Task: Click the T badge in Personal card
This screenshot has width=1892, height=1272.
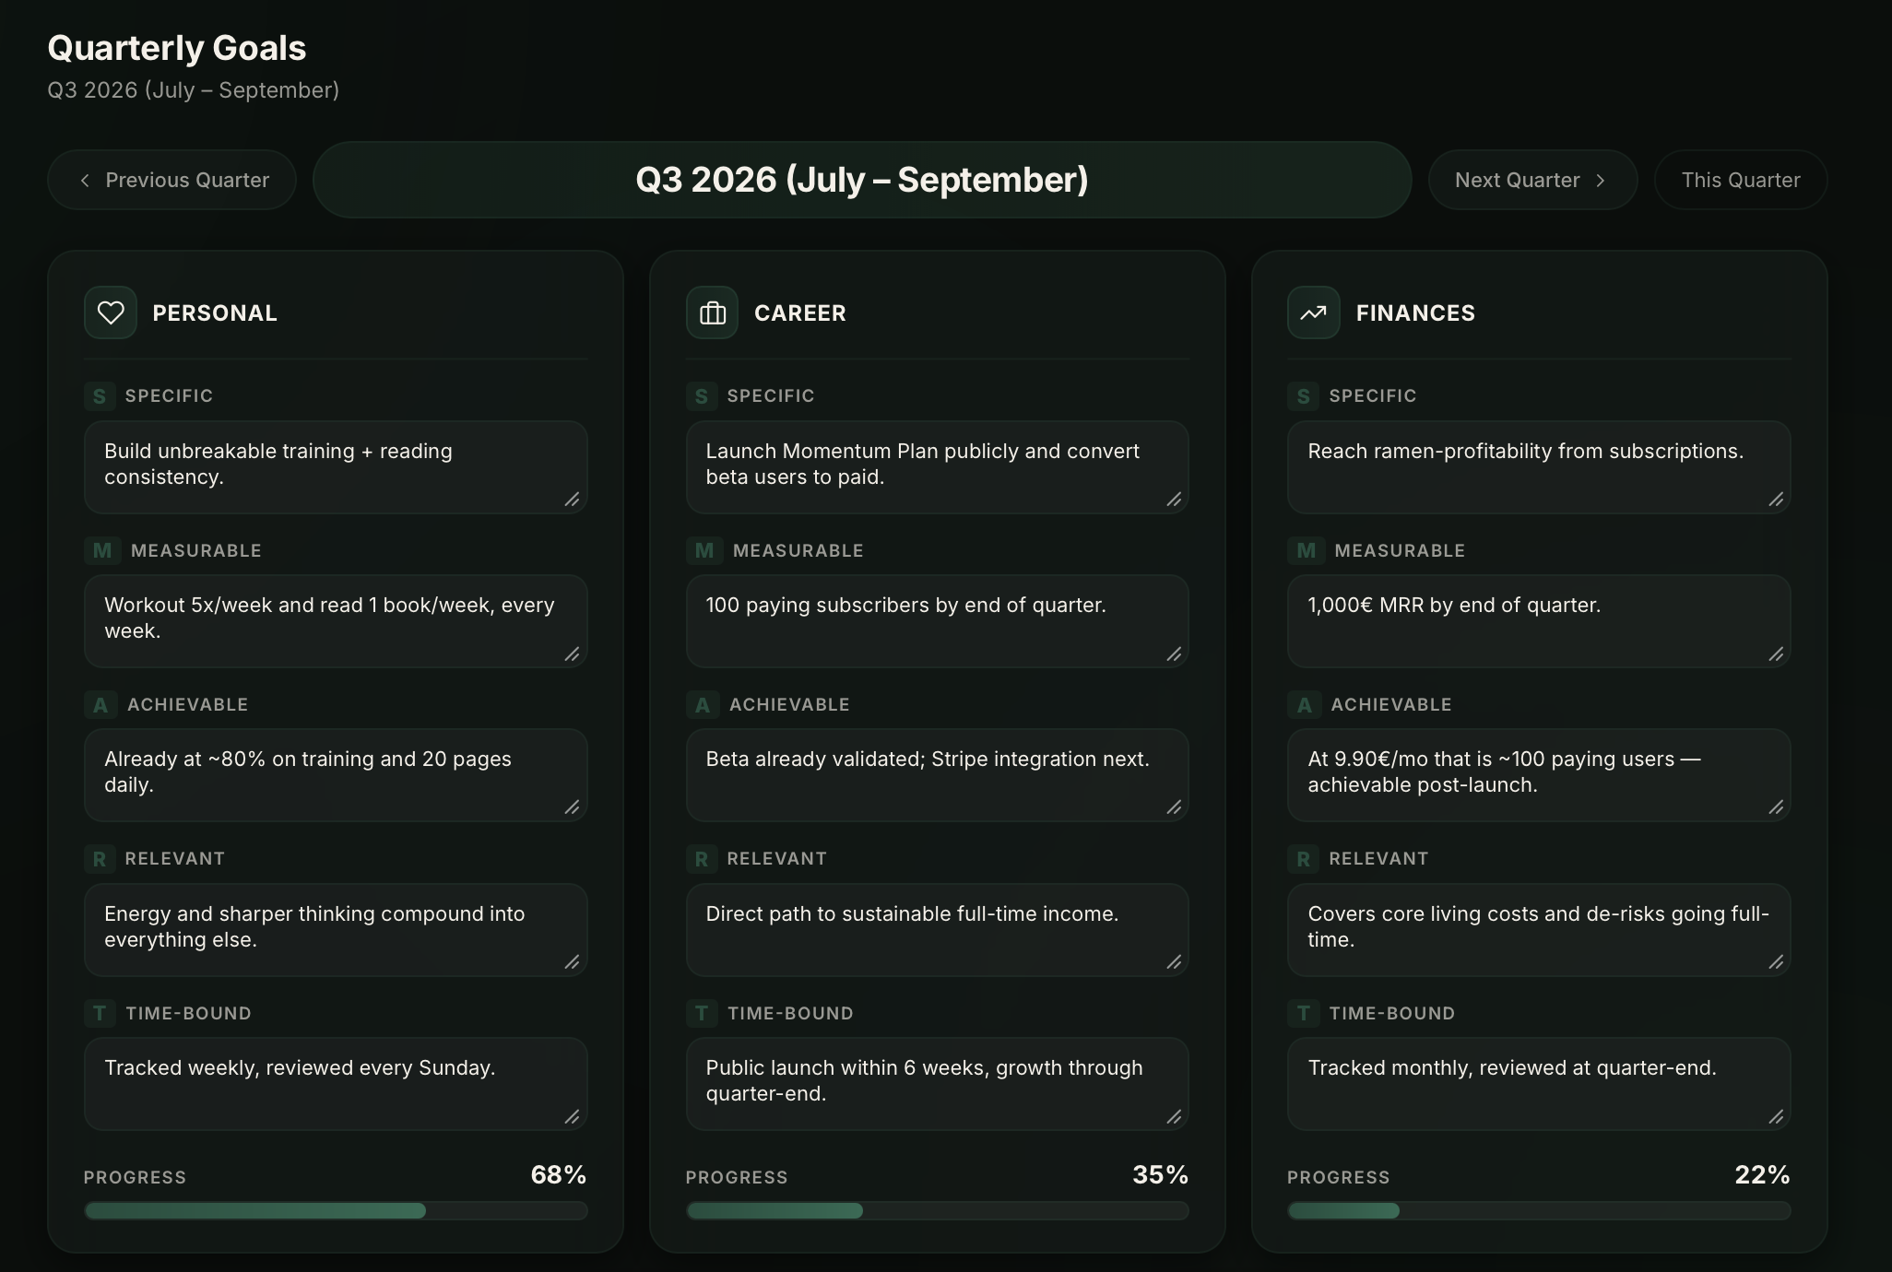Action: 100,1013
